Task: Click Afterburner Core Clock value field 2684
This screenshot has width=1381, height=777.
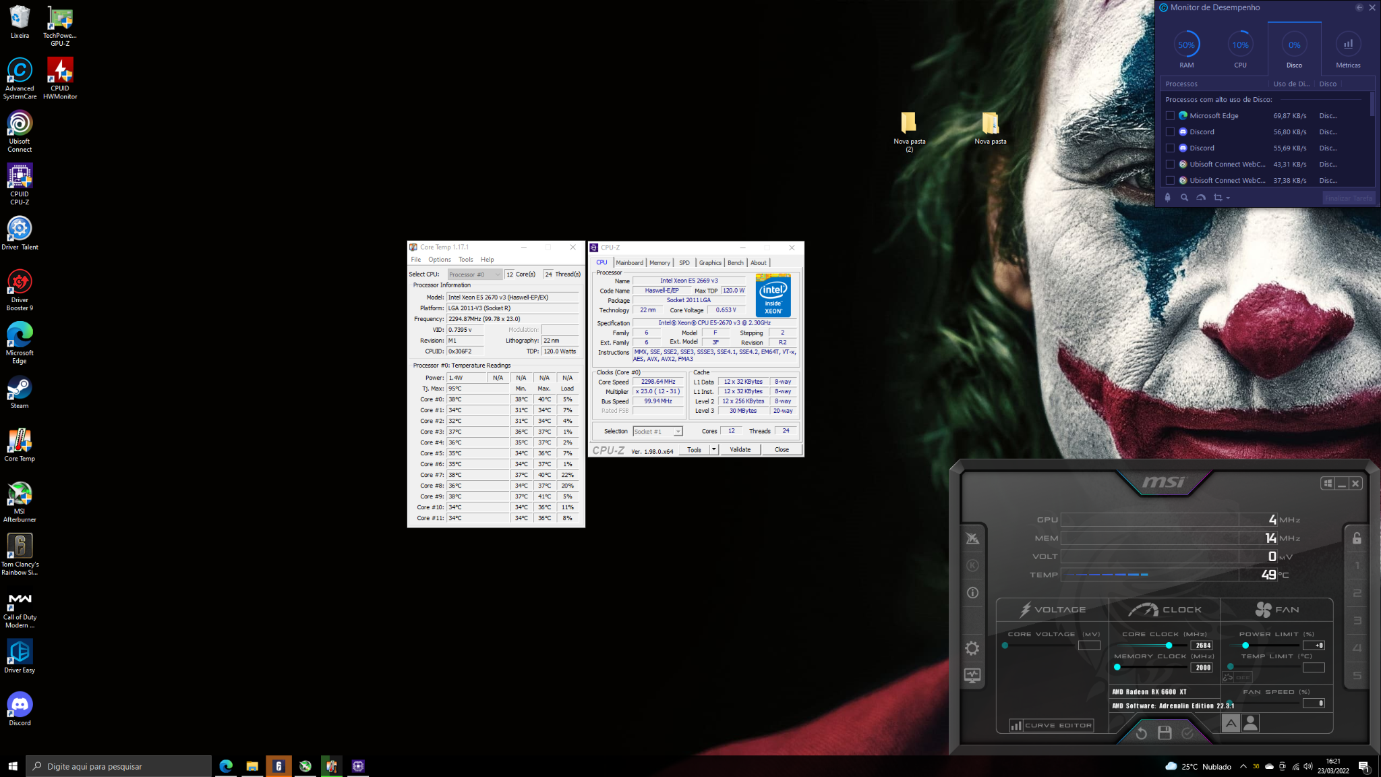Action: (x=1201, y=645)
